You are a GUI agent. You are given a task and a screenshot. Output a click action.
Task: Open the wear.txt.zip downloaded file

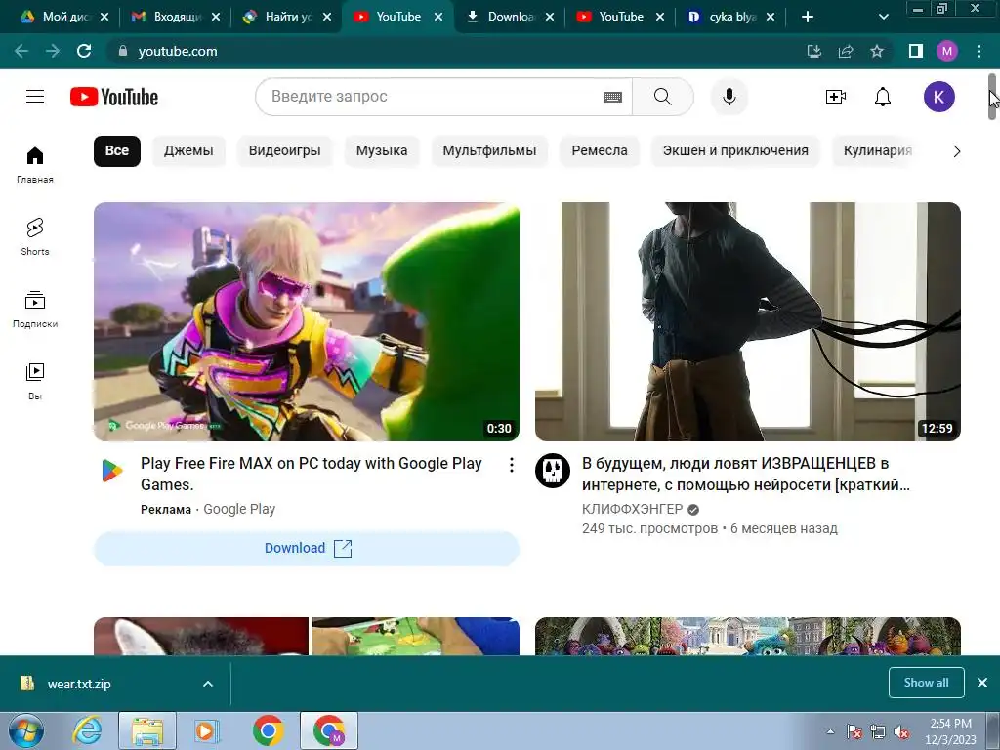pyautogui.click(x=79, y=684)
